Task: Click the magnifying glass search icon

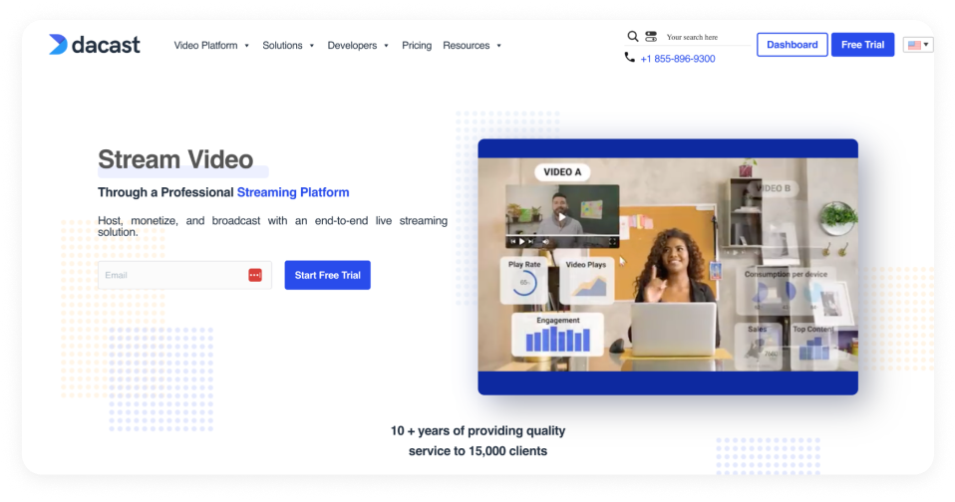Action: point(633,37)
